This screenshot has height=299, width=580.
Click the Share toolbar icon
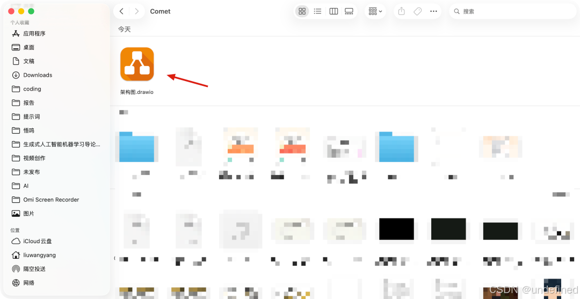pos(402,11)
